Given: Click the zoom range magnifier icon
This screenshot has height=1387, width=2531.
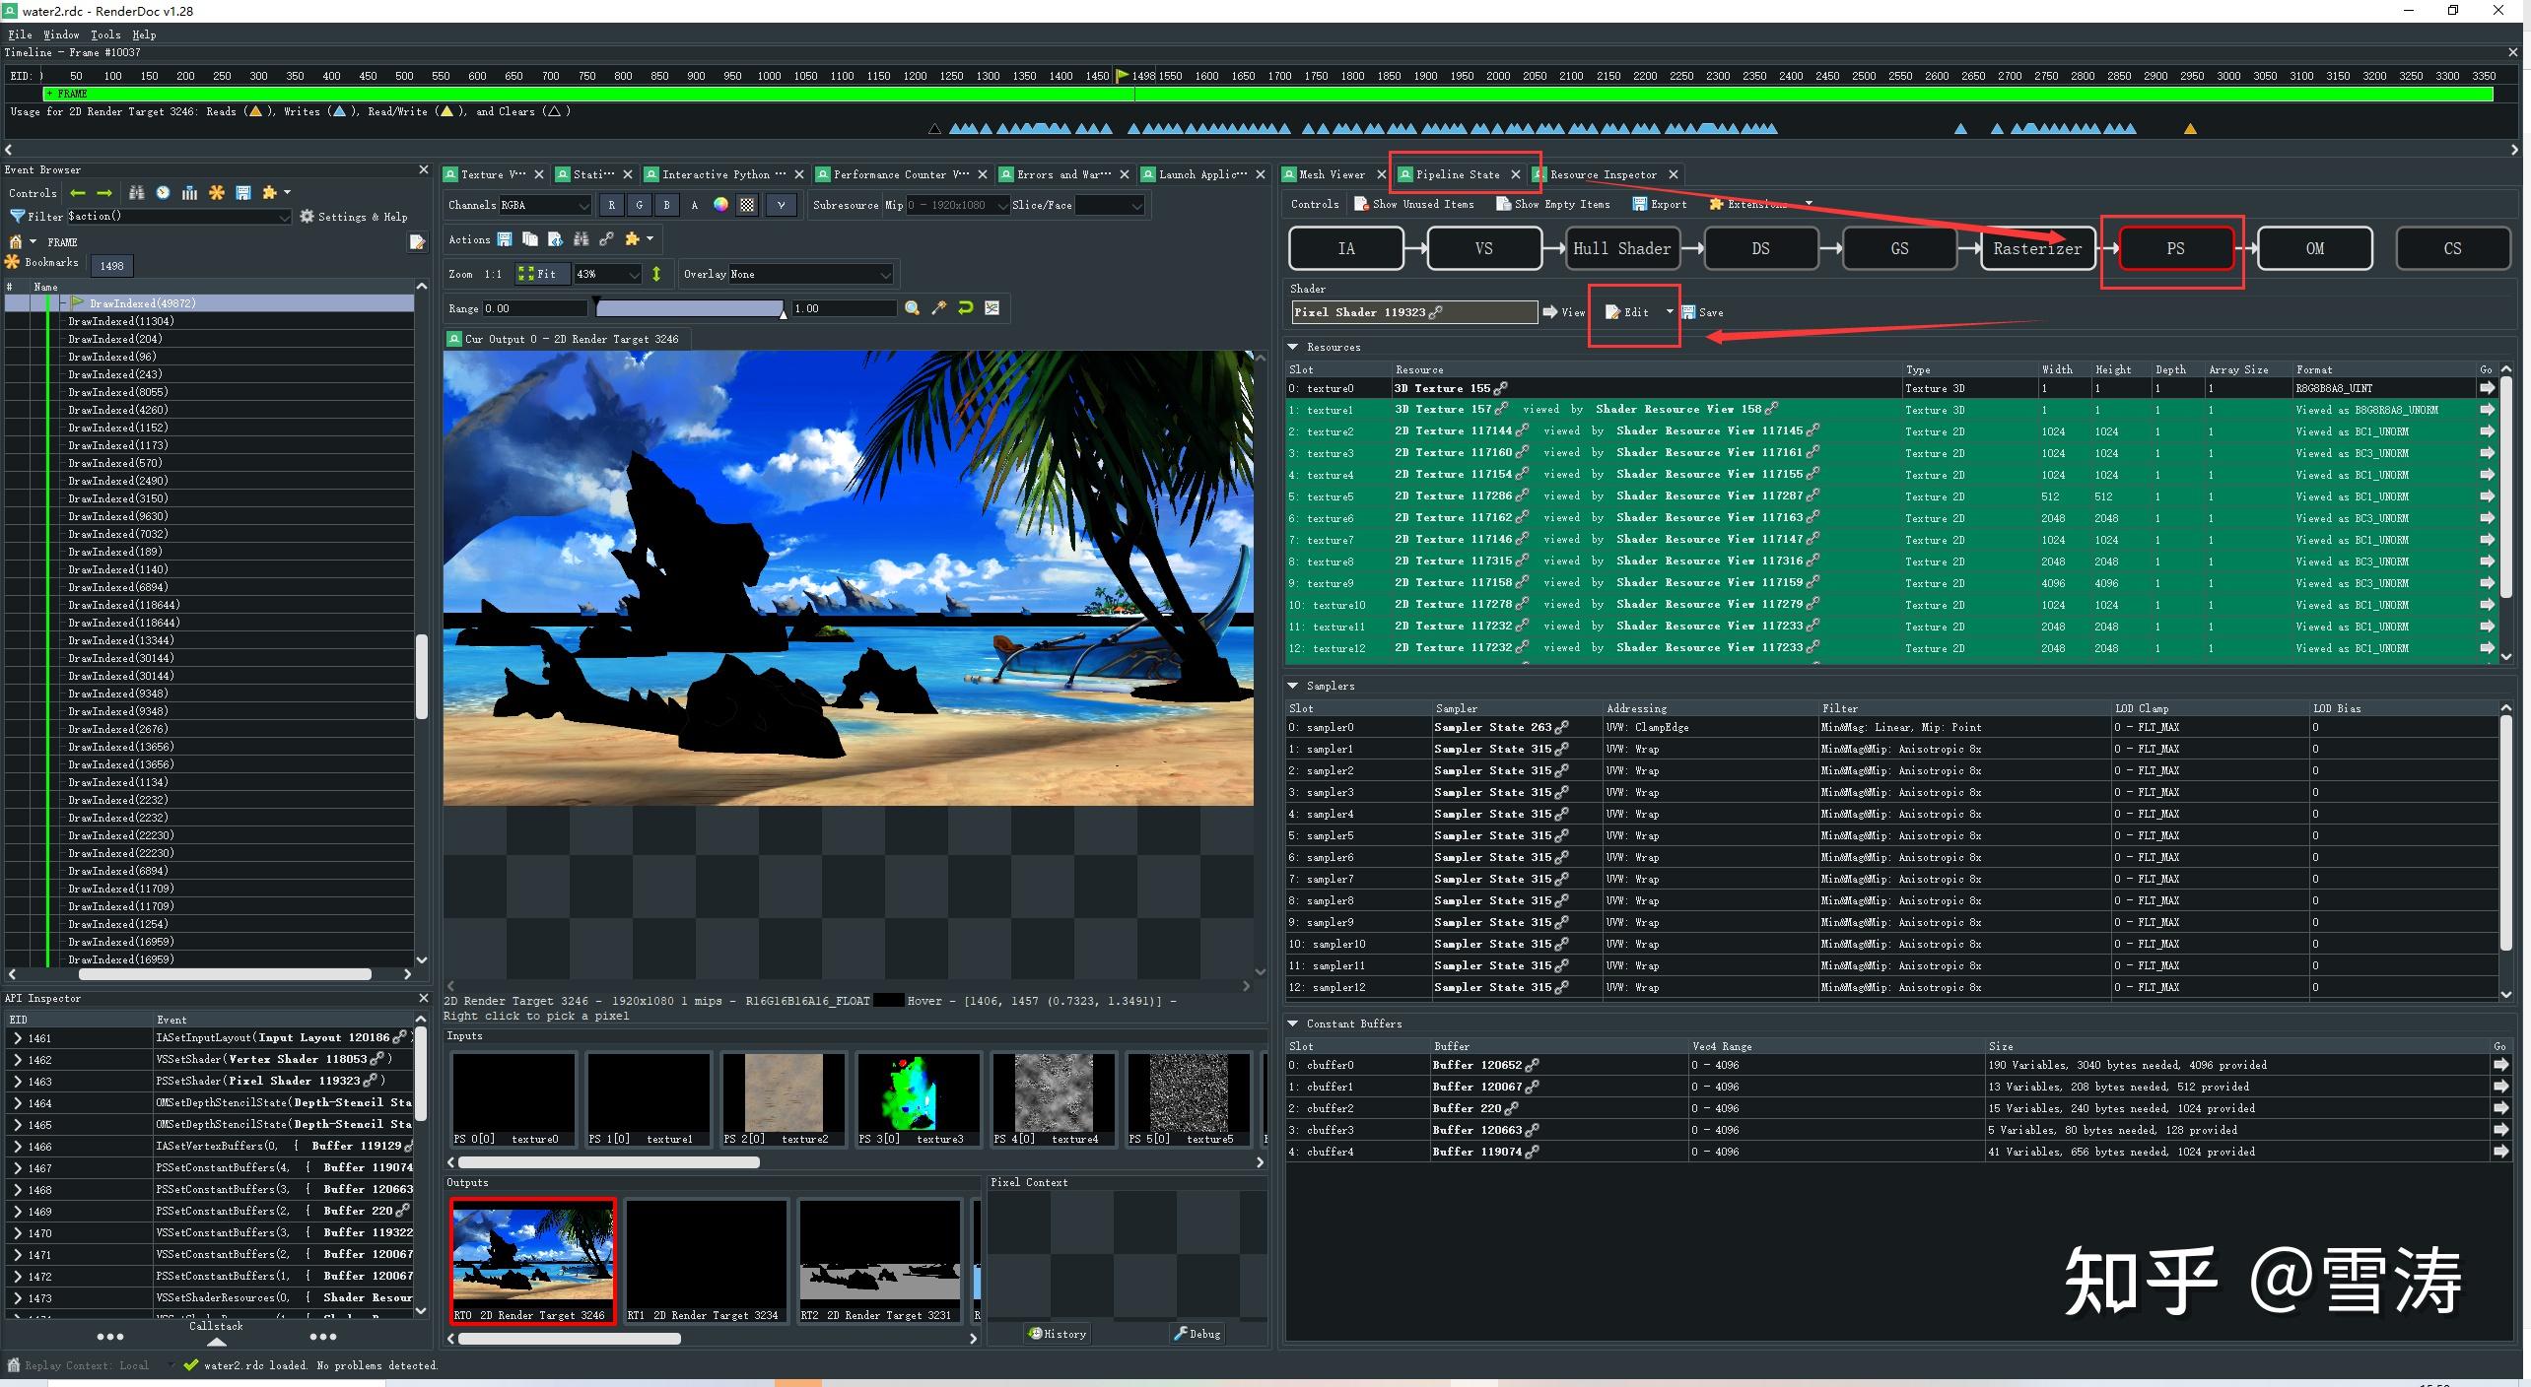Looking at the screenshot, I should (x=913, y=308).
